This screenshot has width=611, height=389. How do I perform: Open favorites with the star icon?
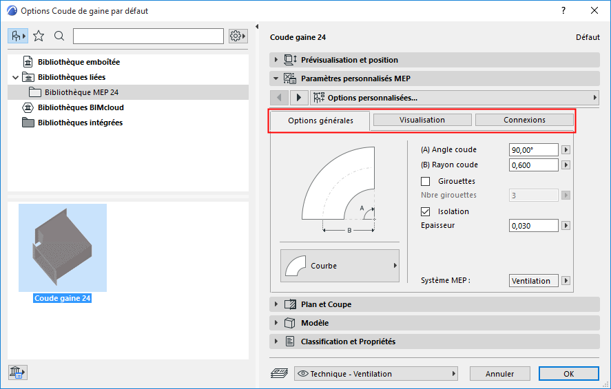(39, 36)
